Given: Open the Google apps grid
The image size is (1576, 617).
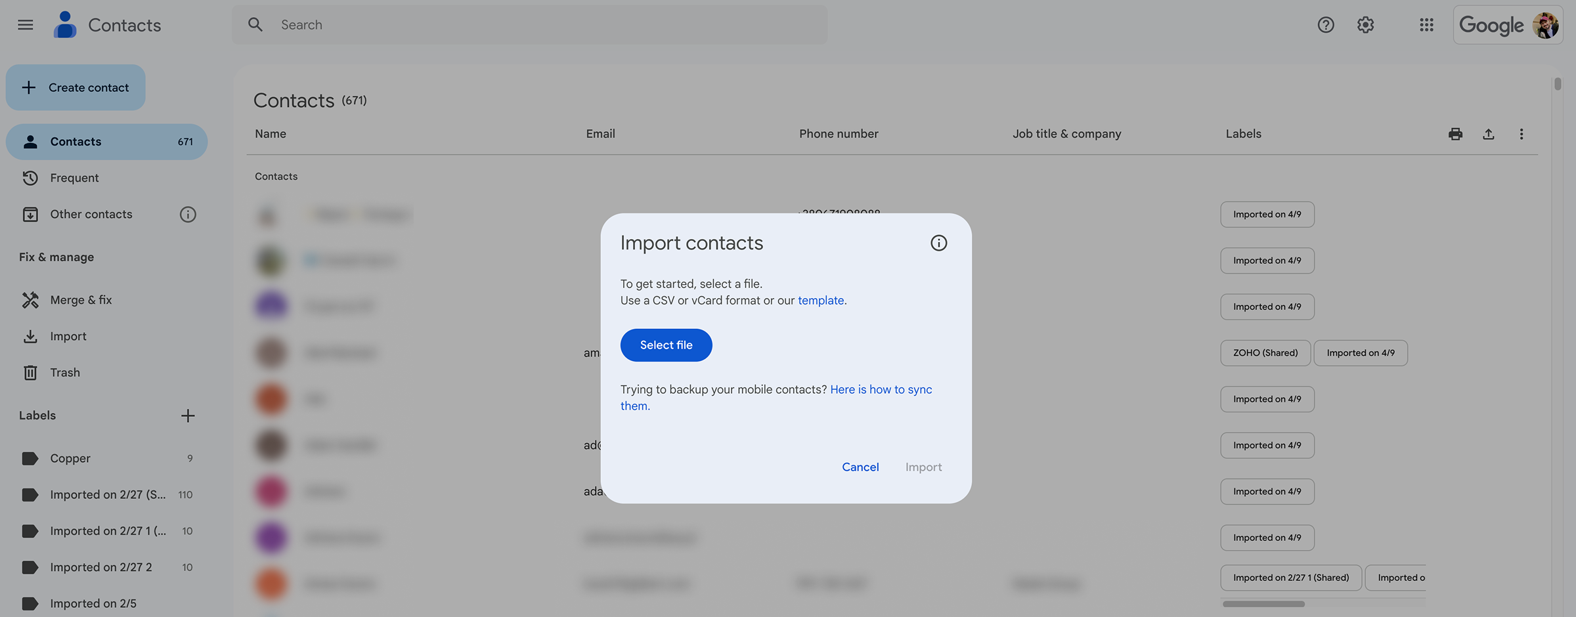Looking at the screenshot, I should click(x=1426, y=25).
